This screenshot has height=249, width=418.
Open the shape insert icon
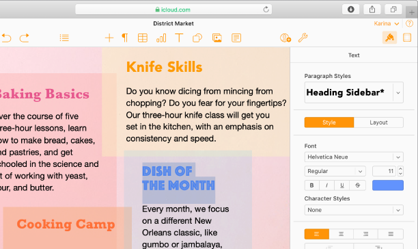coord(197,38)
